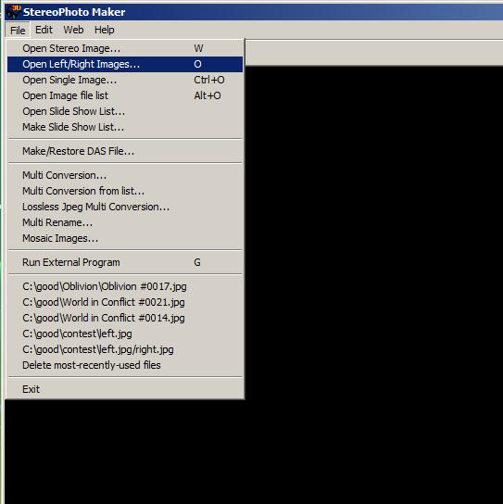
Task: Click the StereoPhoto Maker title bar icon
Action: click(x=14, y=11)
